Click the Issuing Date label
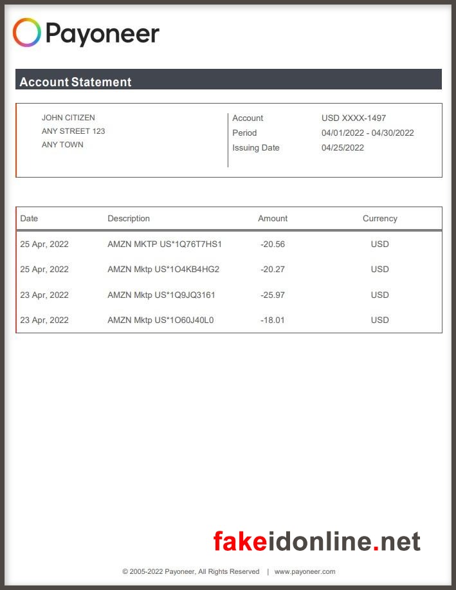The width and height of the screenshot is (456, 590). pos(256,147)
